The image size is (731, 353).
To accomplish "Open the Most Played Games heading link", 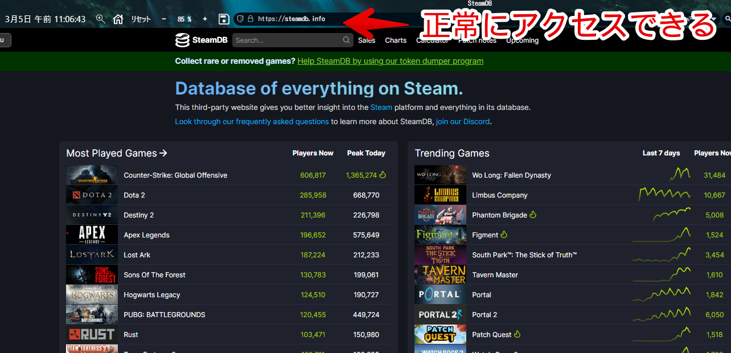I will tap(117, 153).
